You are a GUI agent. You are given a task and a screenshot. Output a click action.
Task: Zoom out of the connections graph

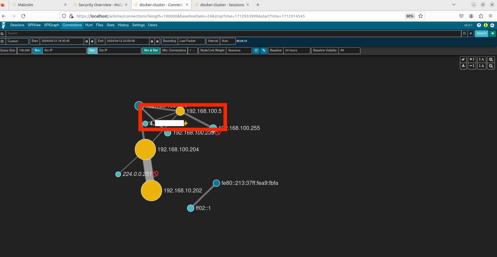[x=491, y=66]
